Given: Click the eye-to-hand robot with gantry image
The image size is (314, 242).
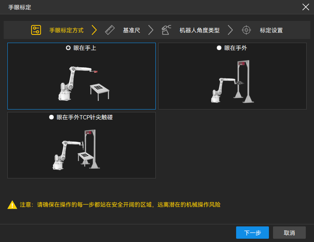Looking at the screenshot, I should (233, 83).
